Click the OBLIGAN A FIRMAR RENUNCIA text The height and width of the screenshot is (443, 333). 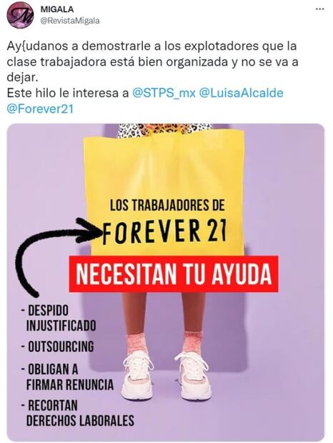coord(67,377)
